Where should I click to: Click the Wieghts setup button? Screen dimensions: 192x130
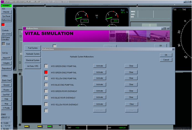(x=6, y=63)
